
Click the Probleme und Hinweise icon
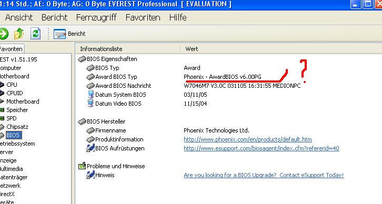[82, 166]
